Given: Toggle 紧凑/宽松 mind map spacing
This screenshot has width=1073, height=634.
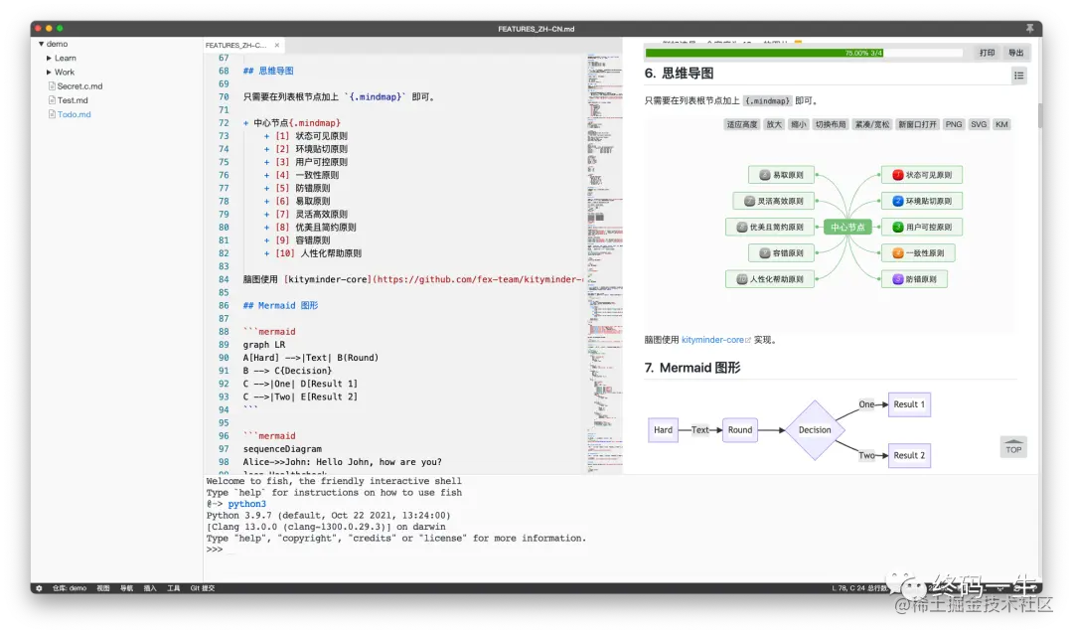Looking at the screenshot, I should coord(872,124).
